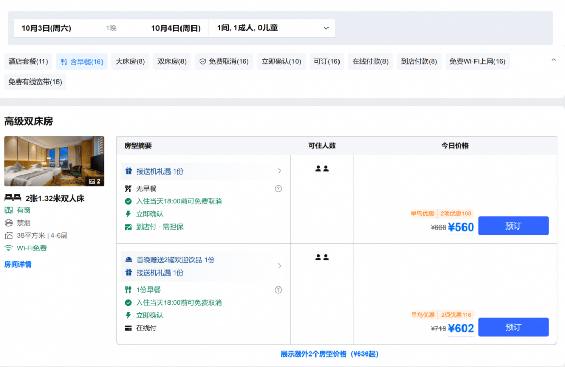Click the help icon beside 1份早餐

pos(278,290)
